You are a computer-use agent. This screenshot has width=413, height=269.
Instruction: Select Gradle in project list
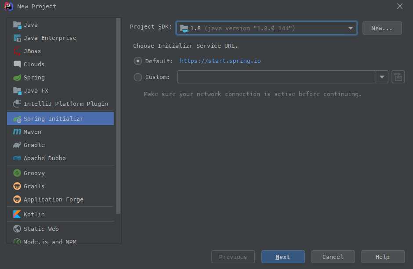(x=61, y=145)
